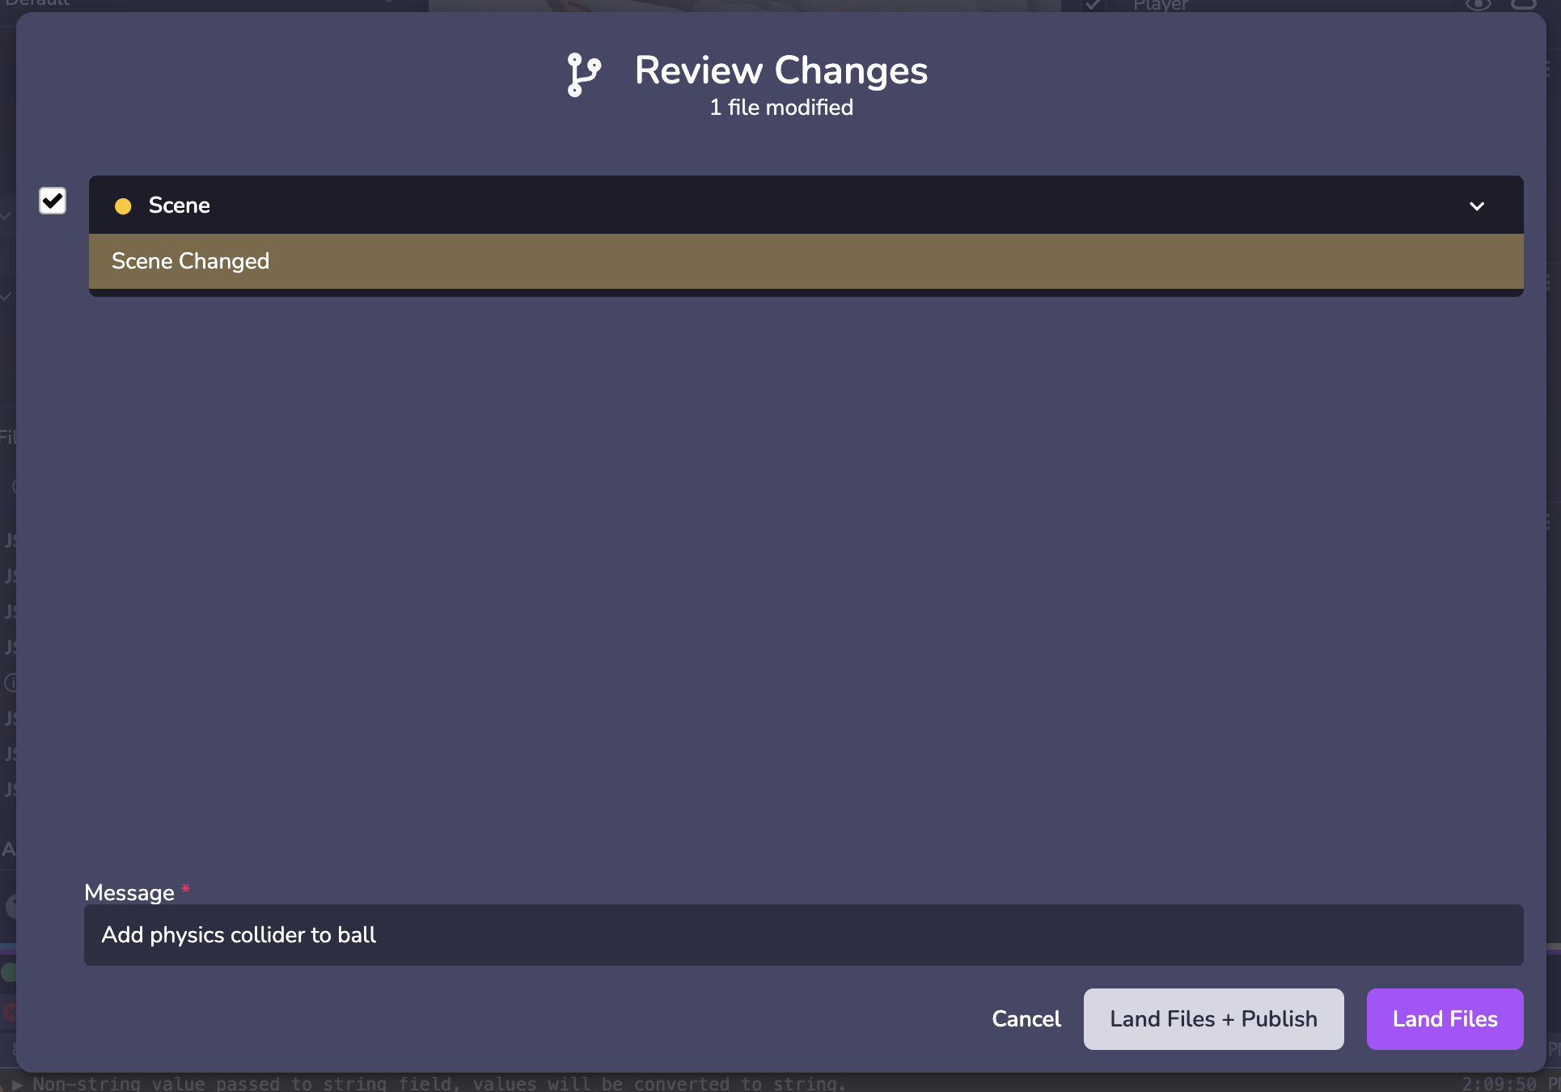Select the Scene Changed diff row
The width and height of the screenshot is (1561, 1092).
805,261
